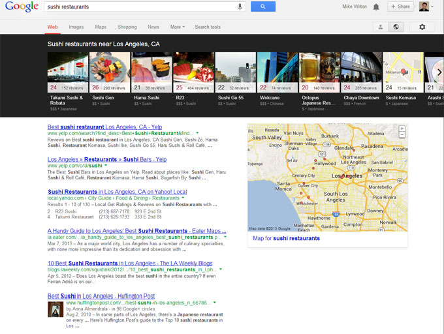Click 'Food & Dining' breadcrumb in Yahoo result
Image resolution: width=444 pixels, height=334 pixels.
click(132, 198)
